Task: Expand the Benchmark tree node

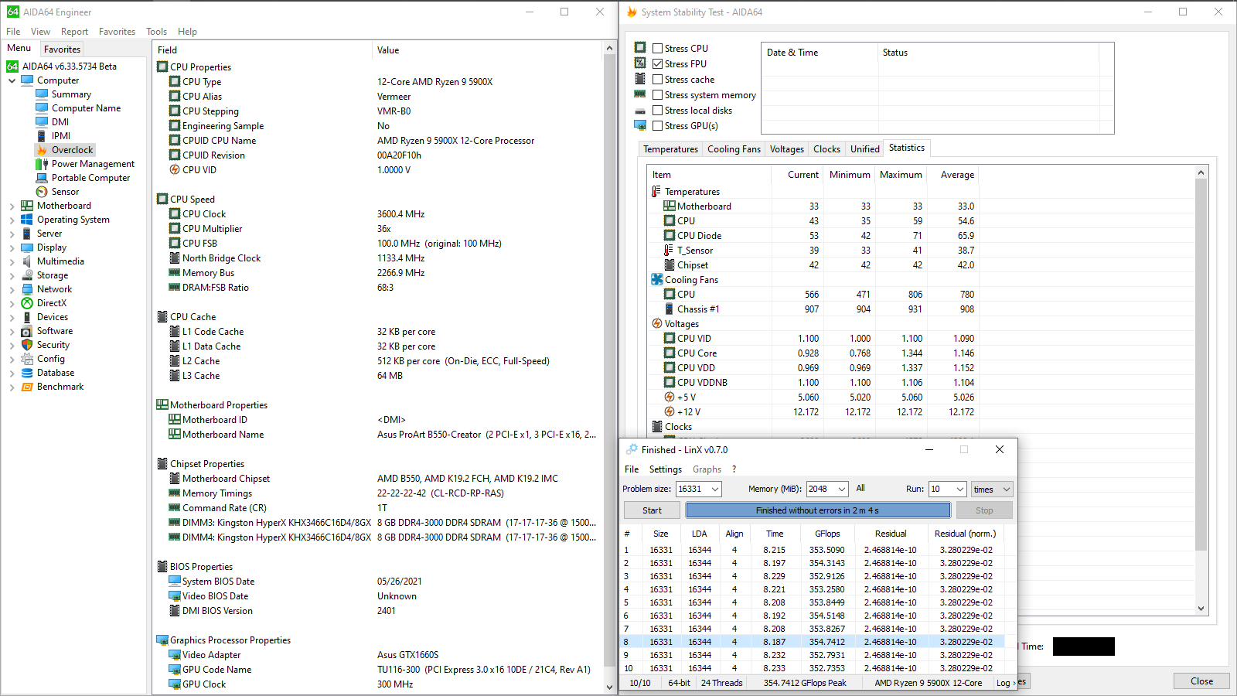Action: pyautogui.click(x=12, y=387)
